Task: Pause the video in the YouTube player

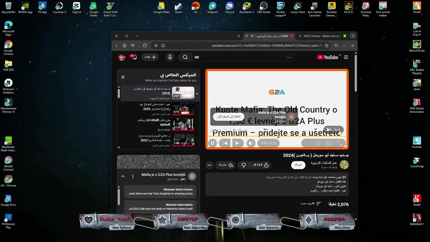Action: tap(212, 143)
